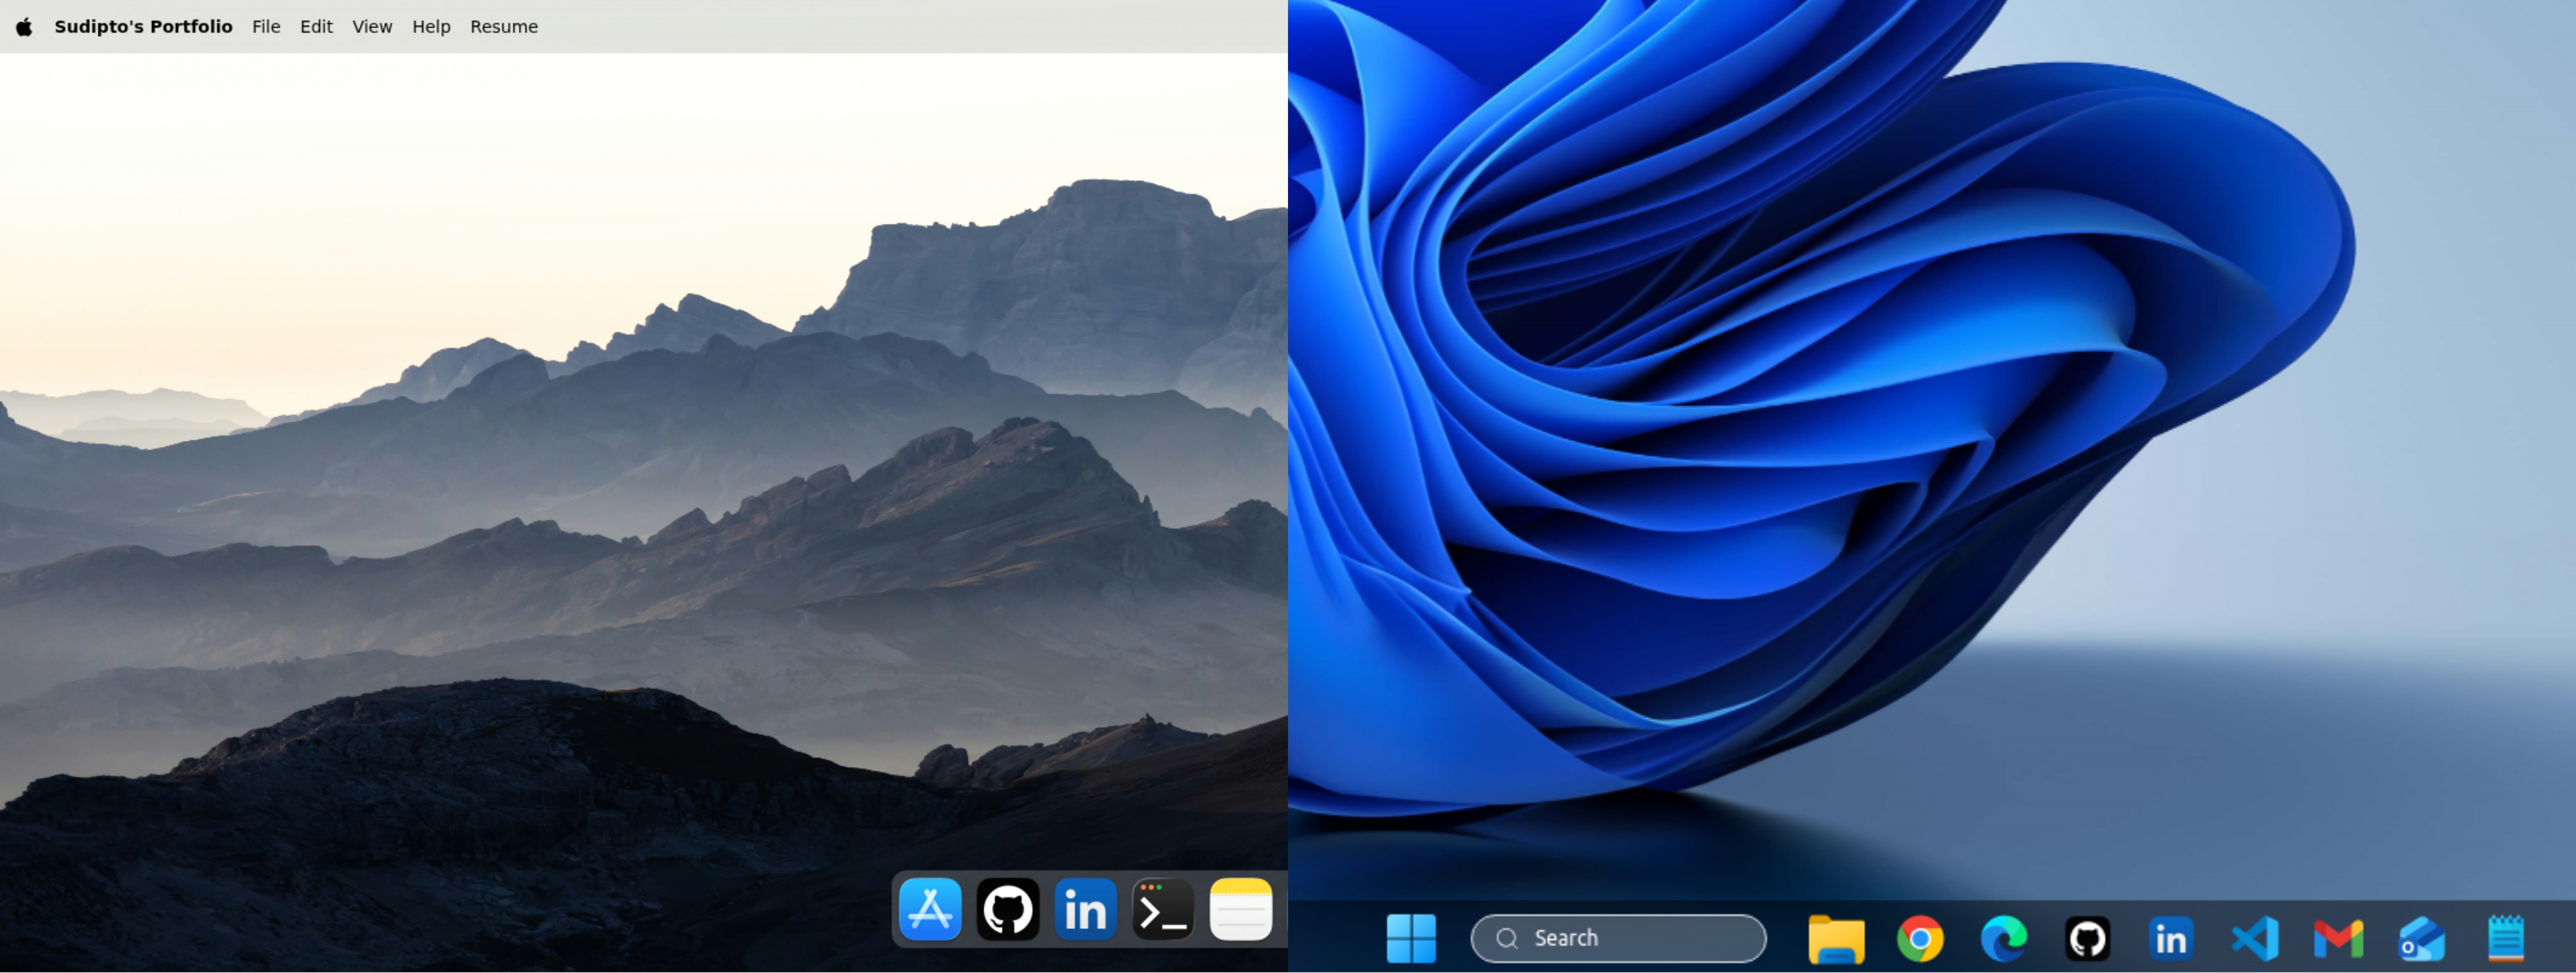
Task: Open Notepad icon on the taskbar
Action: tap(2505, 938)
